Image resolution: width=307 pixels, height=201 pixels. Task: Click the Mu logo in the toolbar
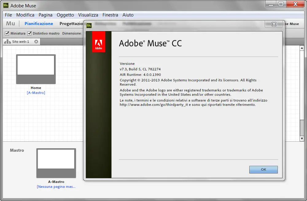(10, 24)
